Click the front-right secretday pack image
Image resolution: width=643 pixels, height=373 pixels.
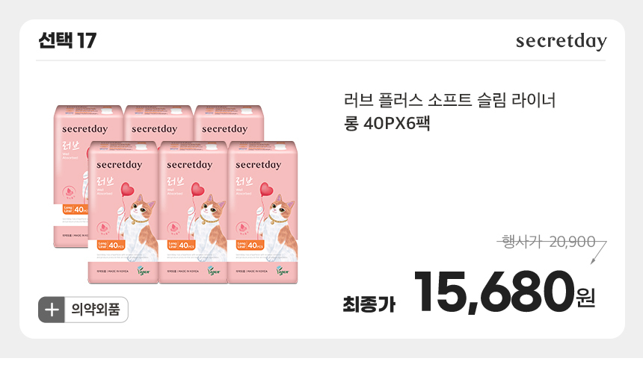pos(263,213)
